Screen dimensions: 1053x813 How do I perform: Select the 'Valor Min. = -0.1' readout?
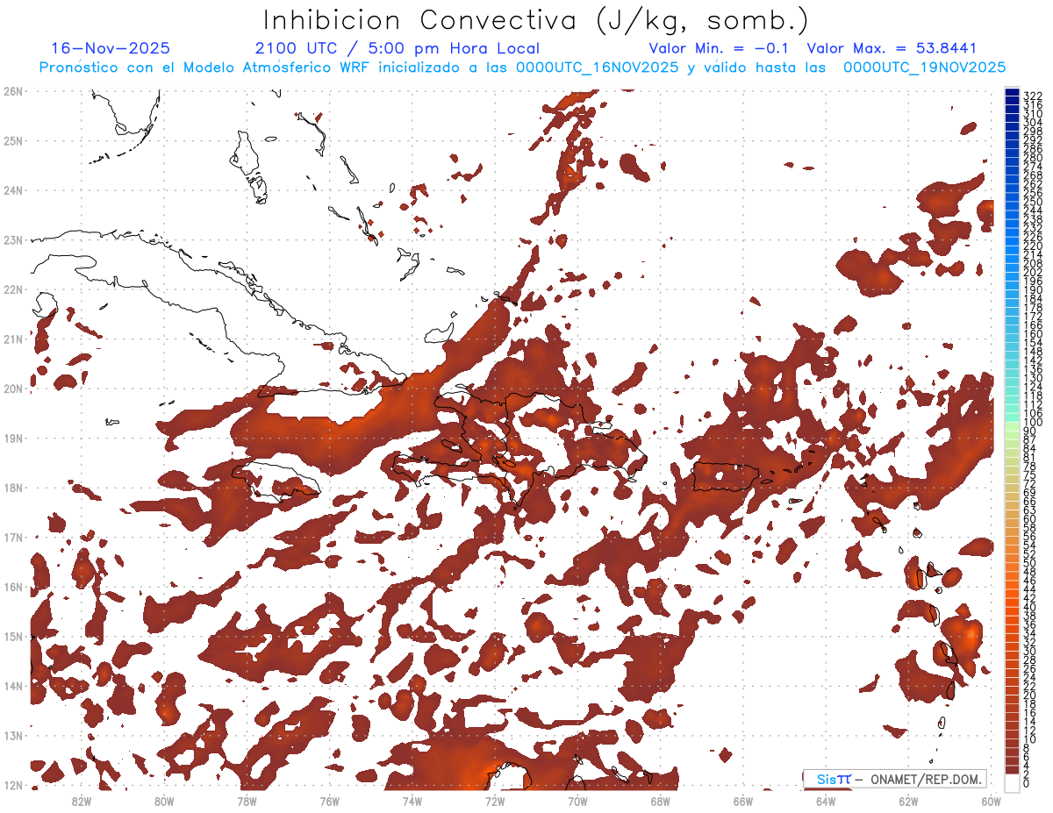coord(720,48)
